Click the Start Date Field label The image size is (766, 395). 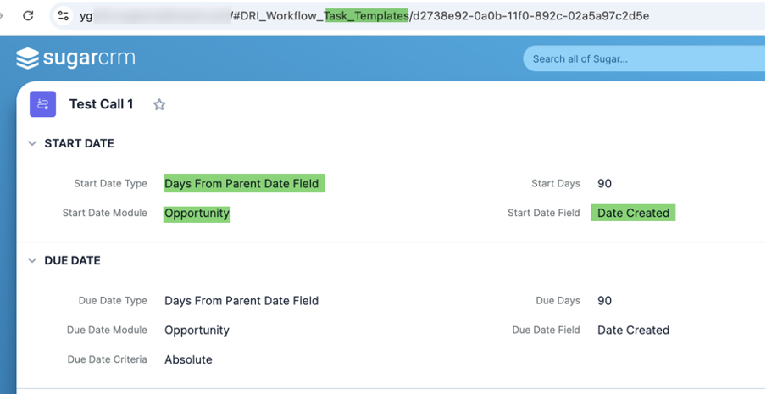coord(544,213)
